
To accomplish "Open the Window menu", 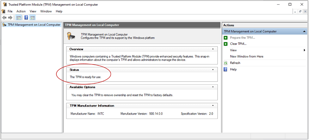I will click(46, 11).
